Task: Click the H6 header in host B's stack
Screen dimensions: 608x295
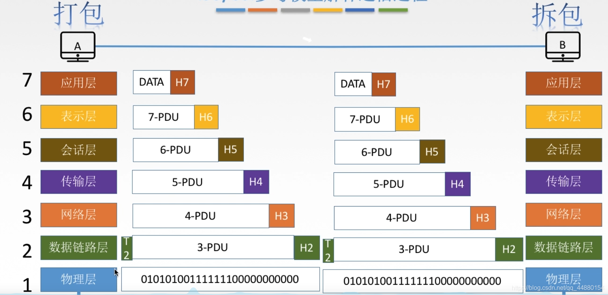Action: tap(407, 119)
